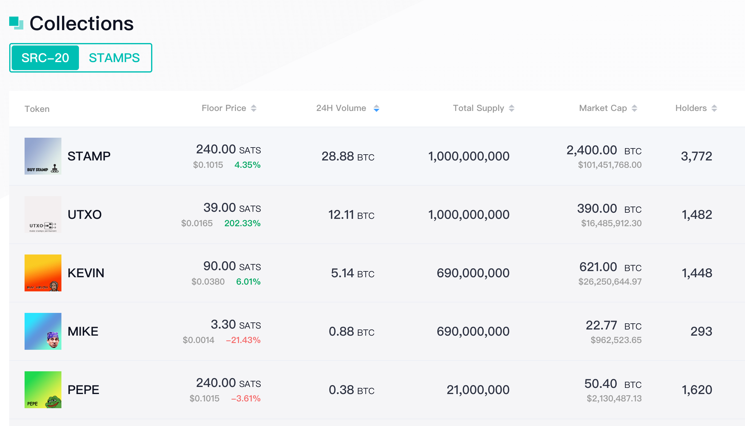Click the KEVIN token image
This screenshot has width=745, height=426.
pyautogui.click(x=43, y=273)
